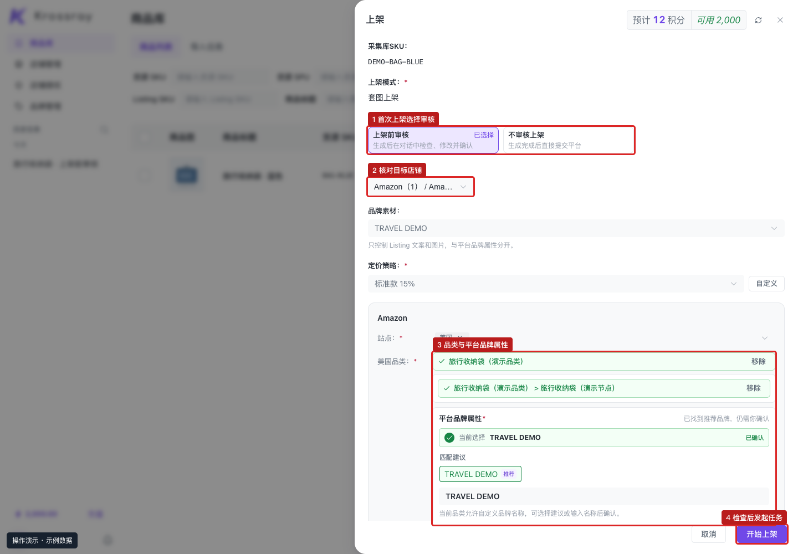Click the purple K logo in background sidebar
Image resolution: width=798 pixels, height=554 pixels.
[17, 17]
